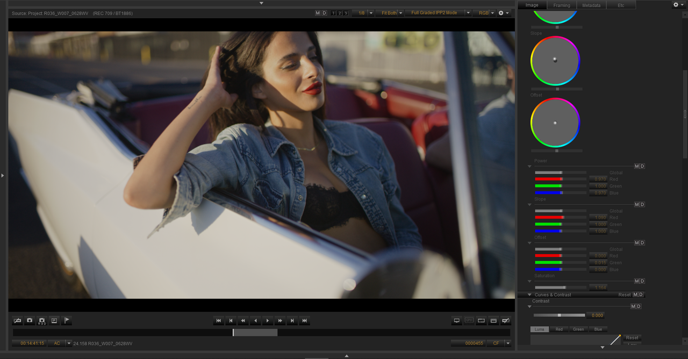The height and width of the screenshot is (359, 688).
Task: Click the first icon left of the snapshot camera
Action: (x=17, y=321)
